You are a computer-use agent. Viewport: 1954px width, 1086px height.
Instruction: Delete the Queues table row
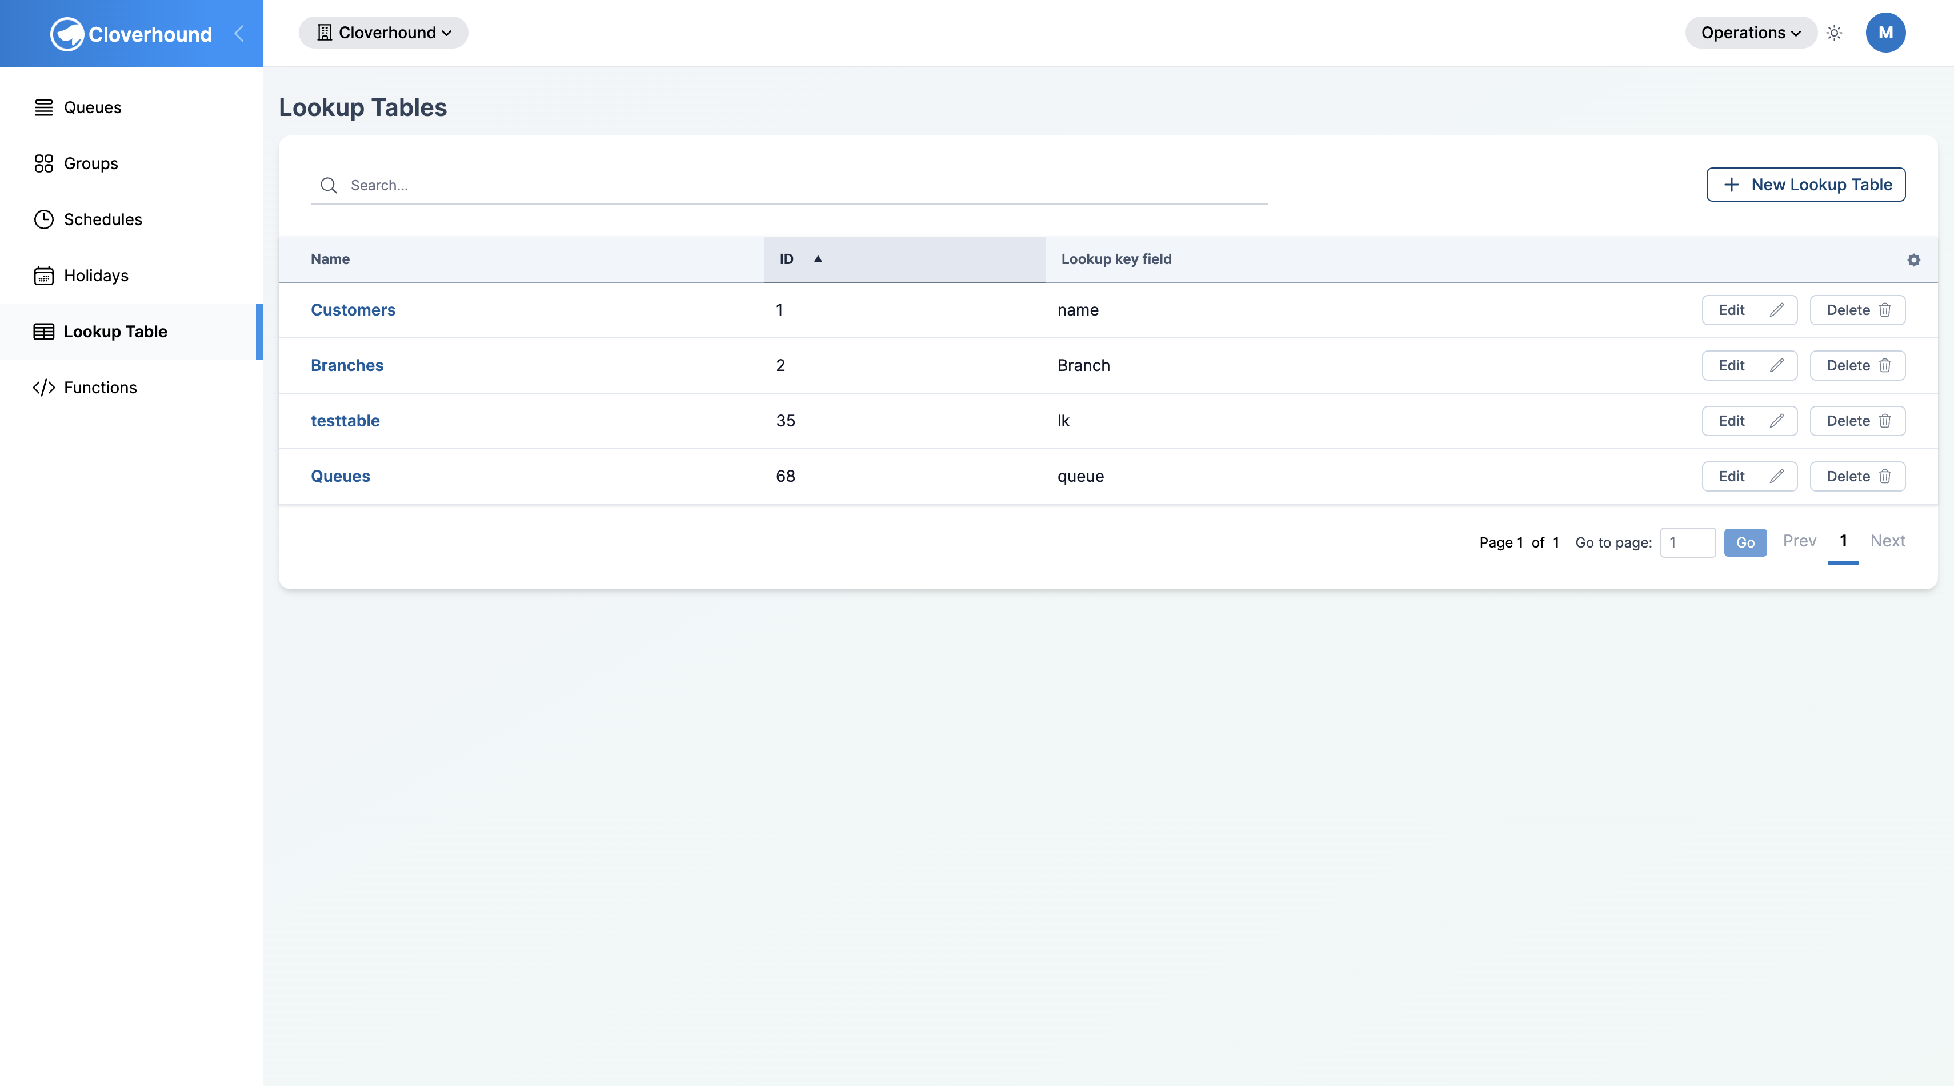tap(1857, 477)
